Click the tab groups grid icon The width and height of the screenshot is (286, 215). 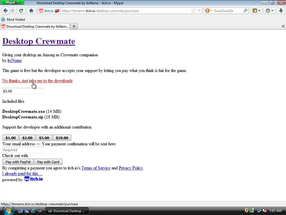[283, 27]
